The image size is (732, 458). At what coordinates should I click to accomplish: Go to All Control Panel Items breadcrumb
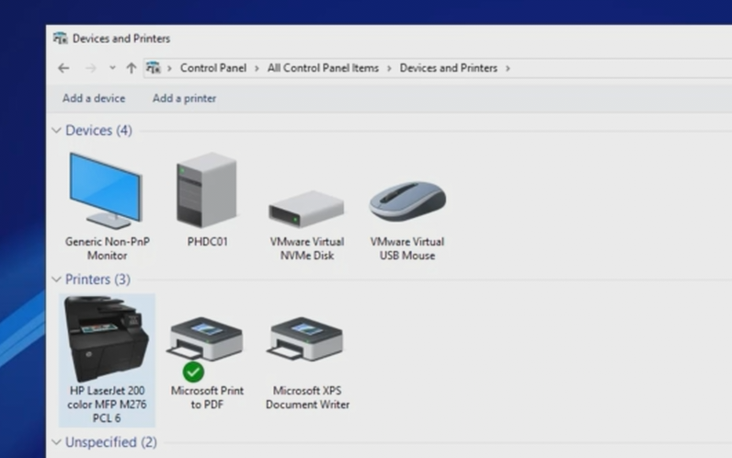point(323,68)
